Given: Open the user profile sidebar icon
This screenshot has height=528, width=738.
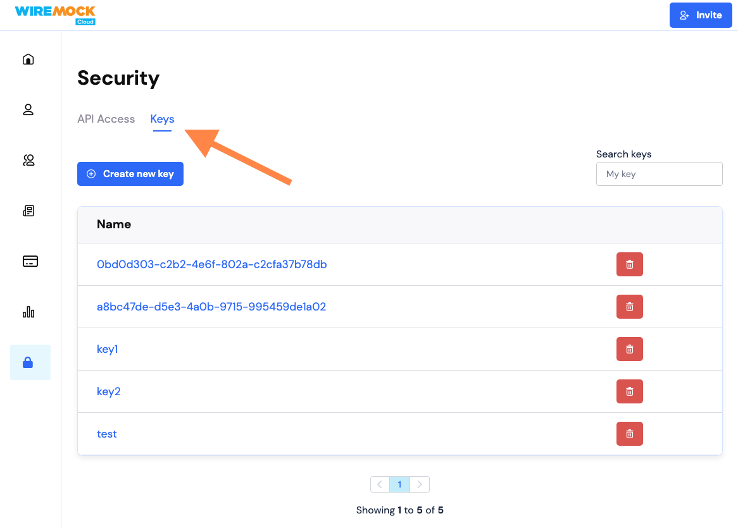Looking at the screenshot, I should click(x=28, y=109).
